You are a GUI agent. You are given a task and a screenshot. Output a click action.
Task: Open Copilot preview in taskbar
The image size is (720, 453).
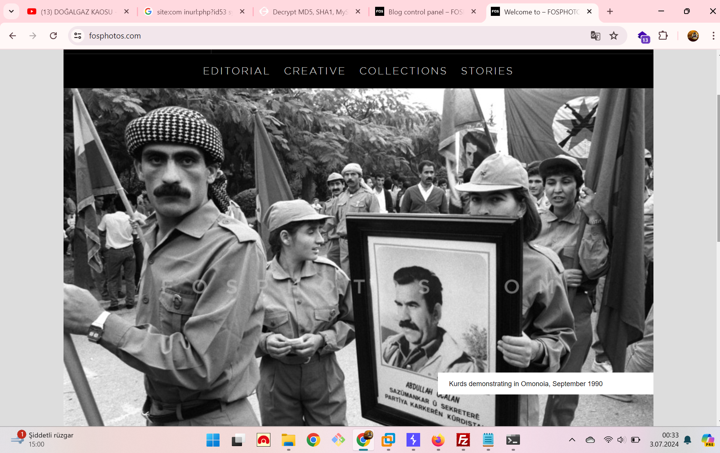708,440
